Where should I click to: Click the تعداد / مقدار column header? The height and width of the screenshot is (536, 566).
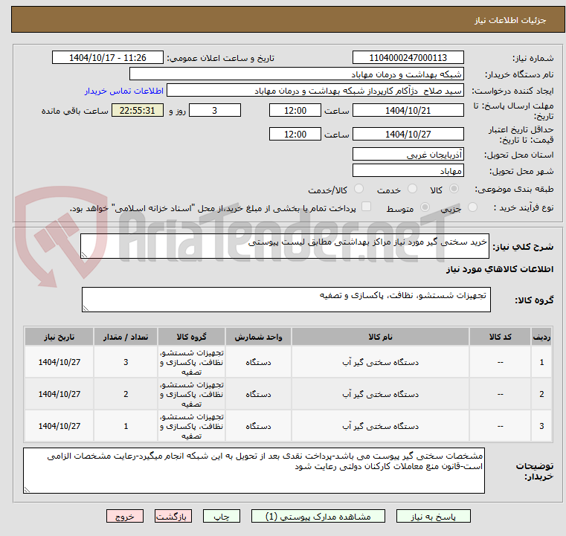coord(126,337)
